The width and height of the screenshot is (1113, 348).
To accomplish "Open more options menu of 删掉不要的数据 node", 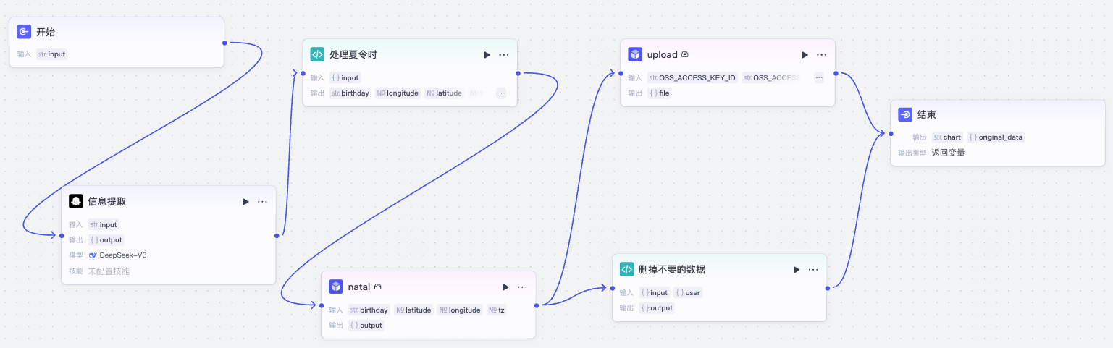I will (813, 269).
